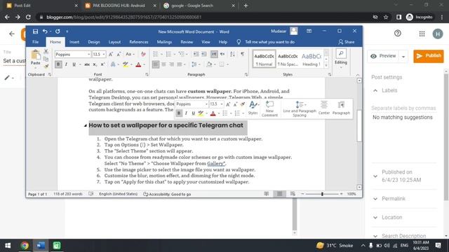Use Format Painter in Clipboard group
449x252 pixels.
[x=46, y=66]
